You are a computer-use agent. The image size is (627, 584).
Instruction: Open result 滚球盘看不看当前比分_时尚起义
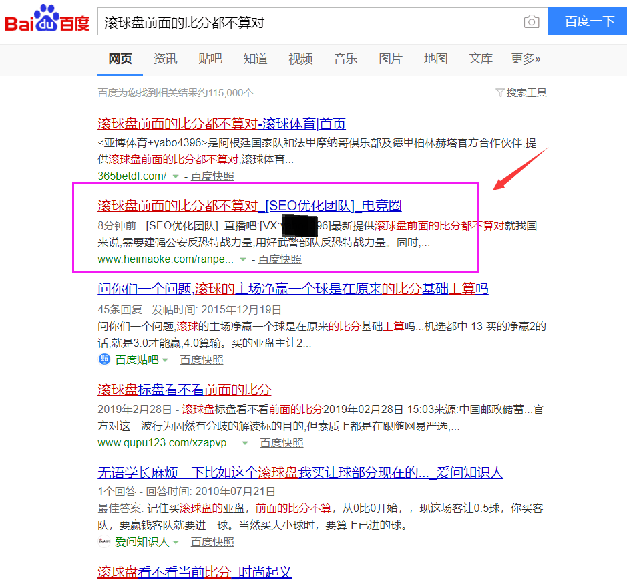click(195, 571)
